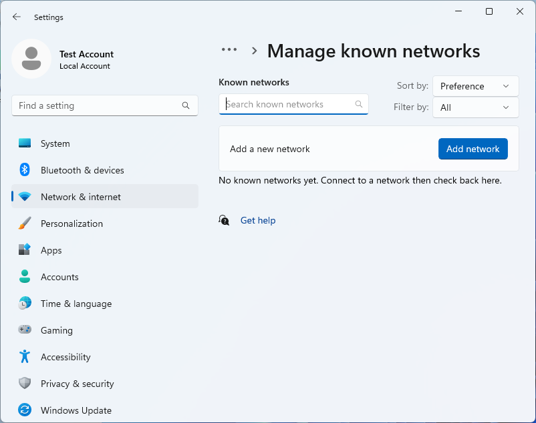The image size is (536, 423).
Task: Click the search icon in known networks box
Action: tap(359, 104)
